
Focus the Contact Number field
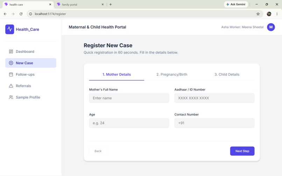coord(214,123)
